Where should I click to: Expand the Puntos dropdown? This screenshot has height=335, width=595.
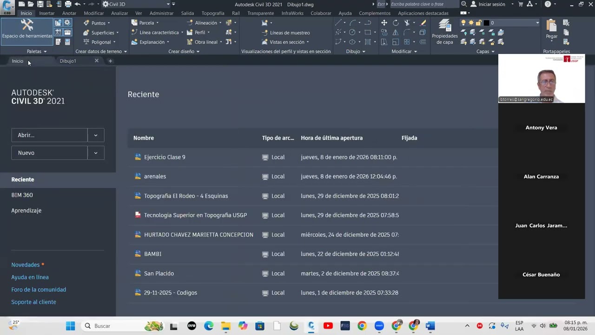coord(109,23)
